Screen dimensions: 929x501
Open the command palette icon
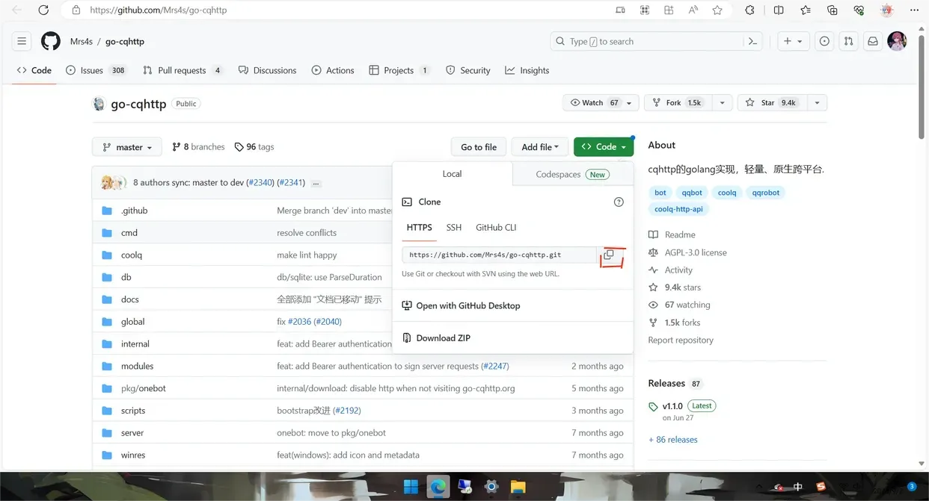coord(752,42)
